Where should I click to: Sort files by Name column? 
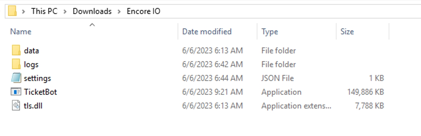click(21, 32)
